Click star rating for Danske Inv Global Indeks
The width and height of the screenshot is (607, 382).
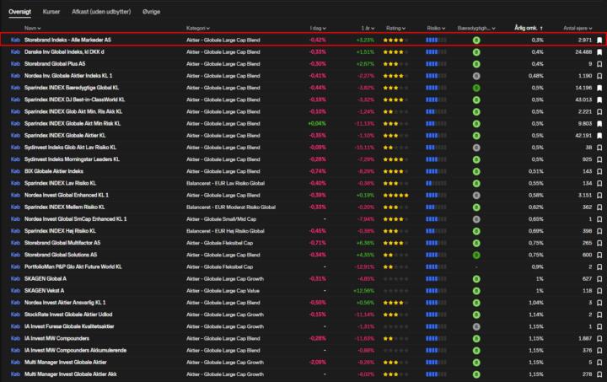(x=395, y=52)
